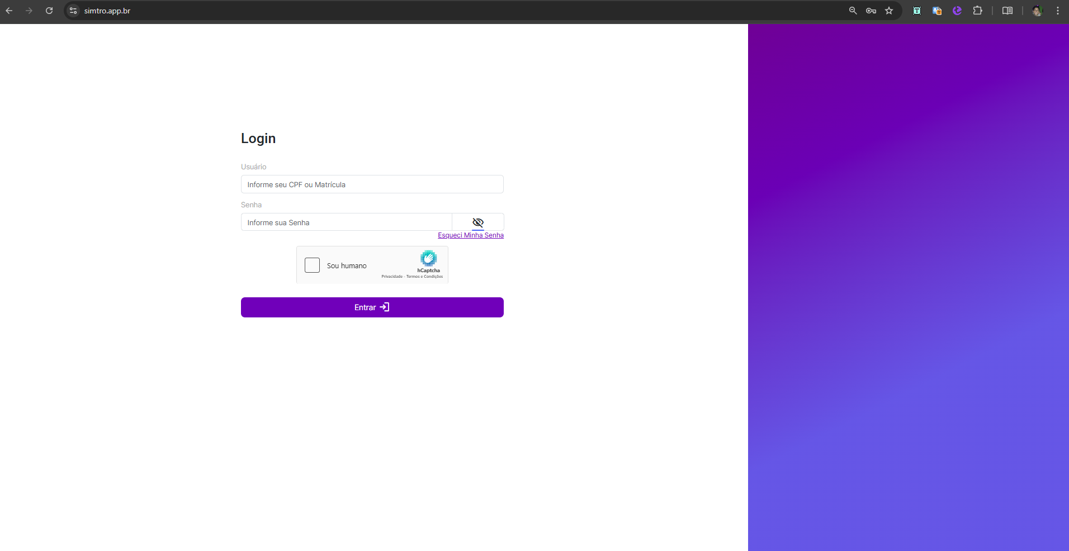Focus the Senha password input field
This screenshot has width=1069, height=551.
click(346, 222)
